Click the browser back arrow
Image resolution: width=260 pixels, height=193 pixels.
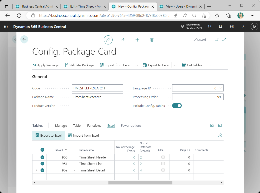pyautogui.click(x=8, y=16)
